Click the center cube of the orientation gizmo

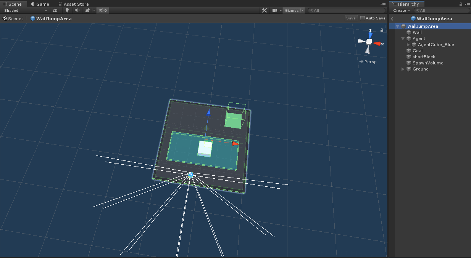coord(369,42)
